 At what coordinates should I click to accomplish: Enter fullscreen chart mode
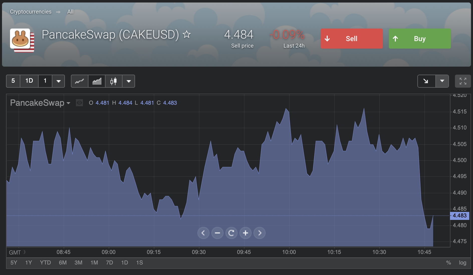tap(463, 81)
